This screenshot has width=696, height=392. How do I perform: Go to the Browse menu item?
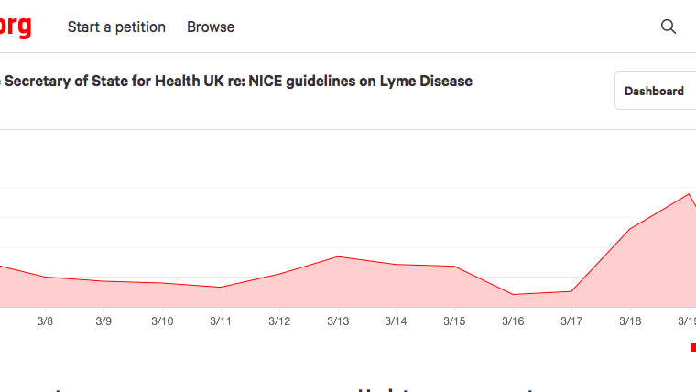pos(211,27)
